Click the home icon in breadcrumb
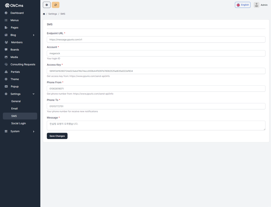Image resolution: width=271 pixels, height=207 pixels. 44,14
